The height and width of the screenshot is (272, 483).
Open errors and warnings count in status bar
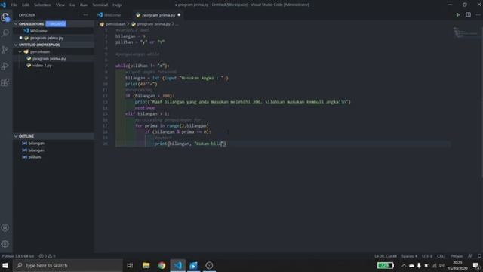tap(47, 256)
